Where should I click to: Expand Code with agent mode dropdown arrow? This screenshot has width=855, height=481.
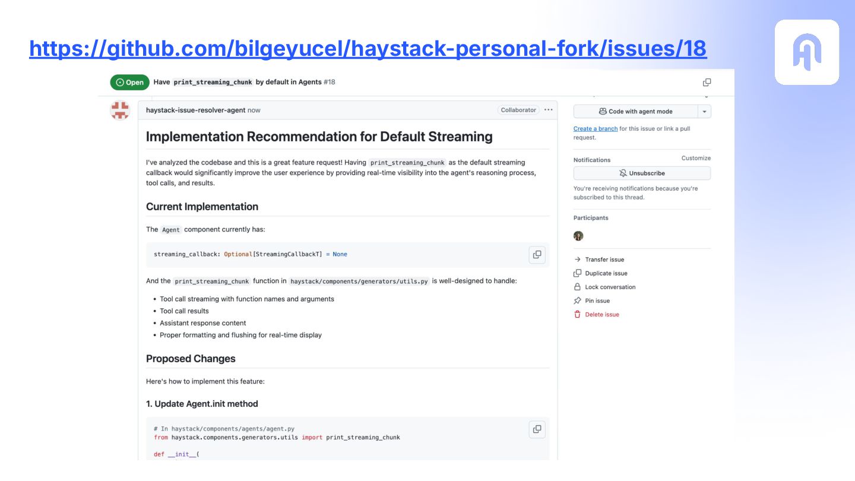[x=704, y=112]
